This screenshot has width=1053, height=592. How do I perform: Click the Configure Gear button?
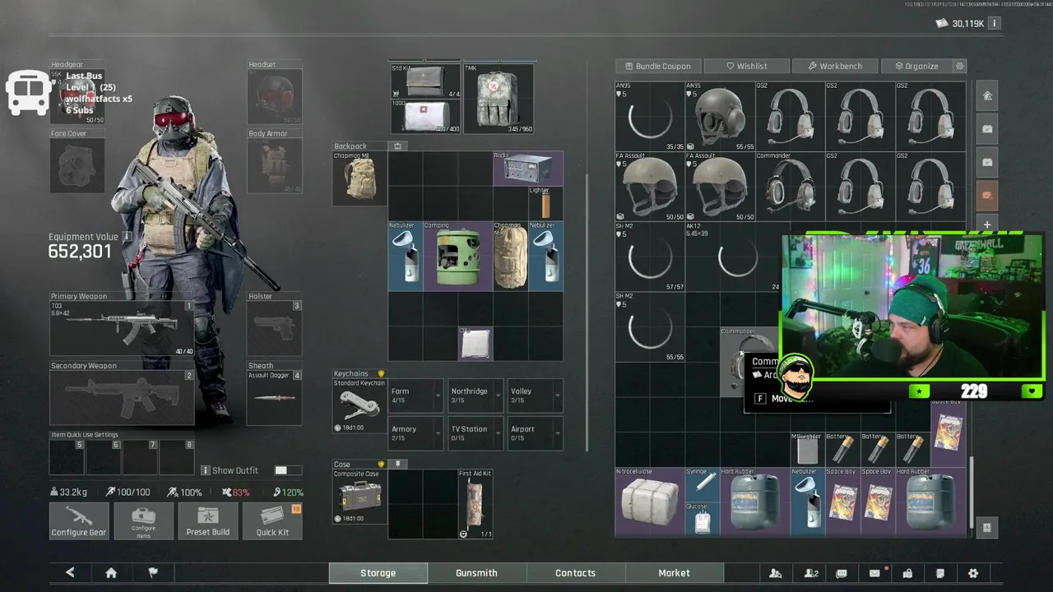tap(79, 521)
